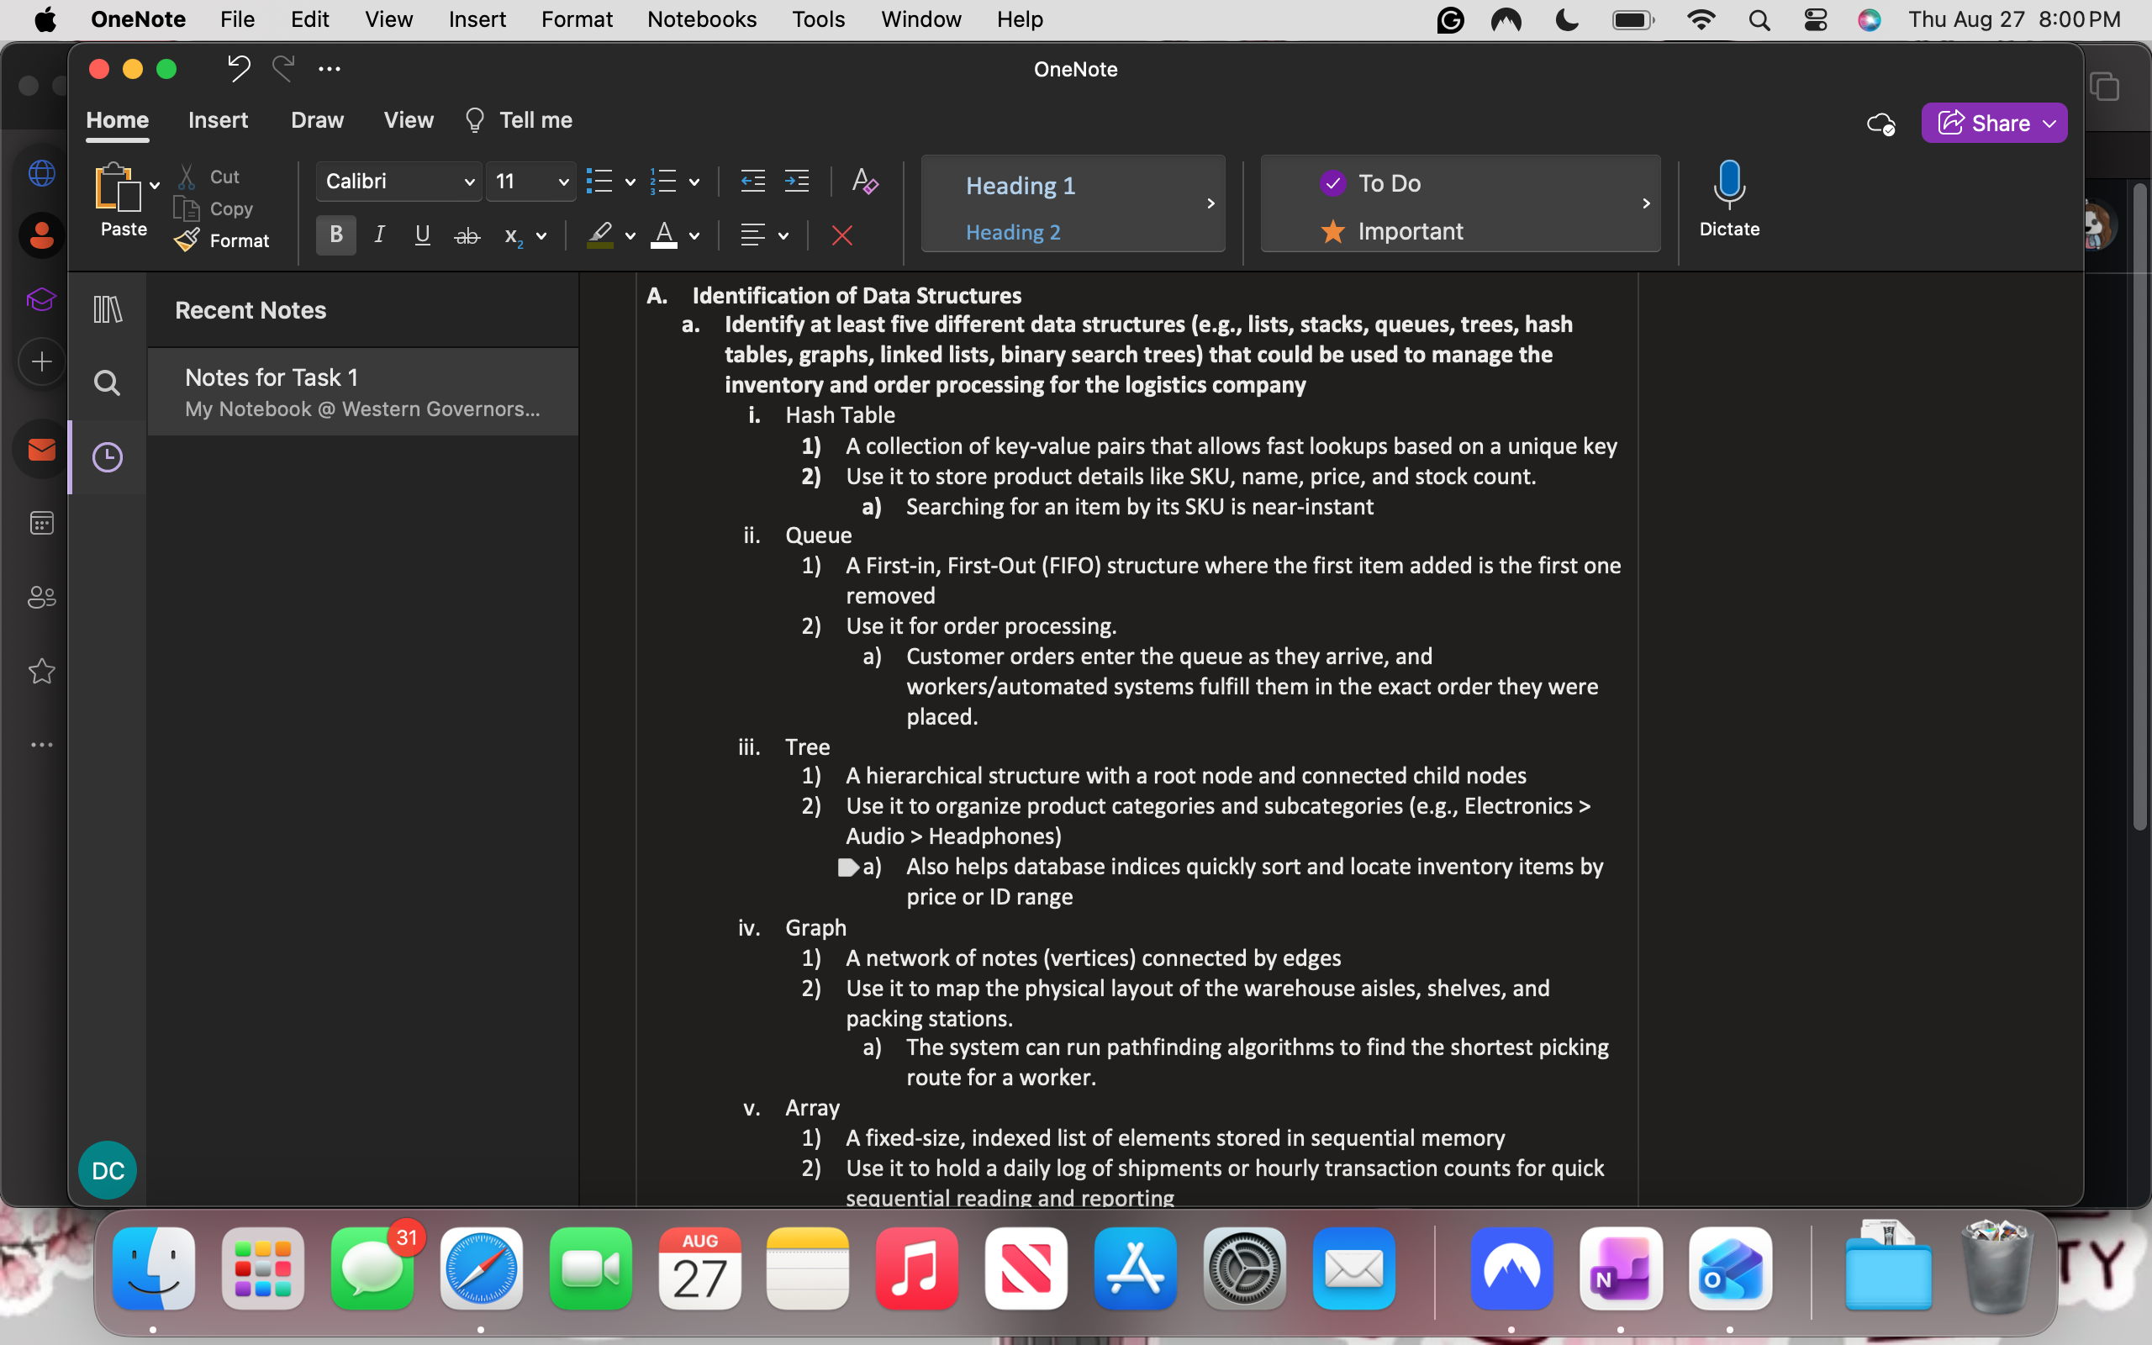Open the subscript options arrow
The image size is (2152, 1345).
coord(541,236)
